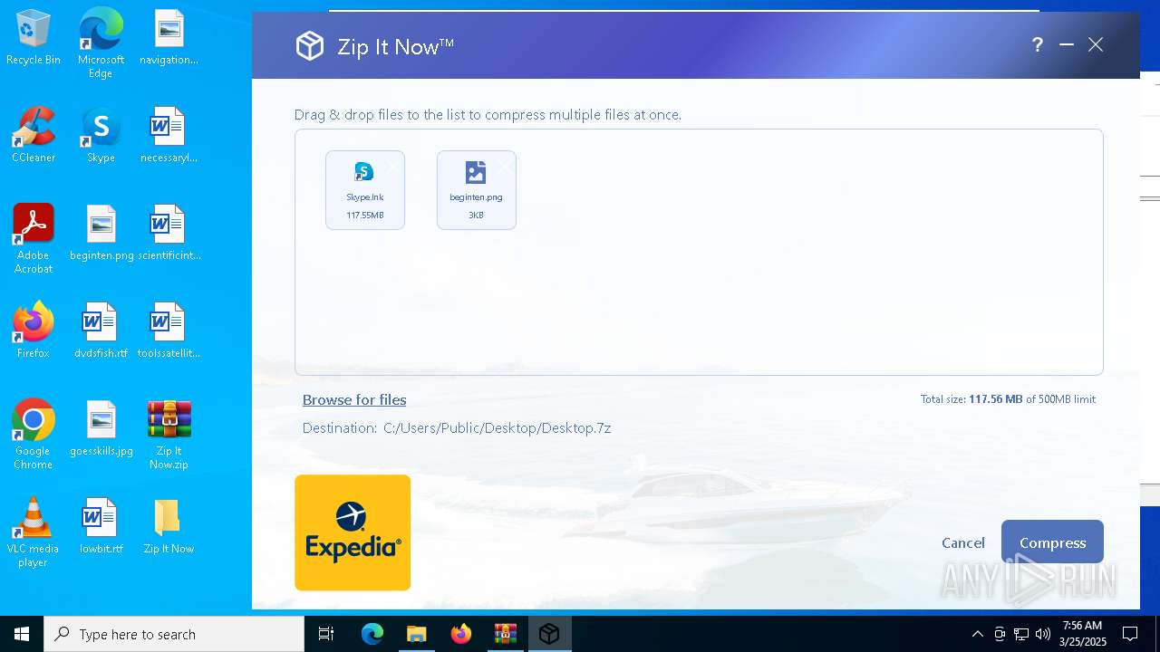Image resolution: width=1160 pixels, height=652 pixels.
Task: Open File Explorer from the taskbar
Action: coord(416,634)
